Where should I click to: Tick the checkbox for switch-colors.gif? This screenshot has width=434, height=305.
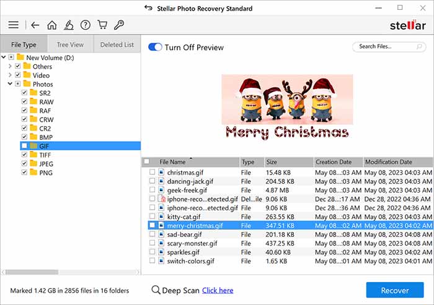pos(152,260)
